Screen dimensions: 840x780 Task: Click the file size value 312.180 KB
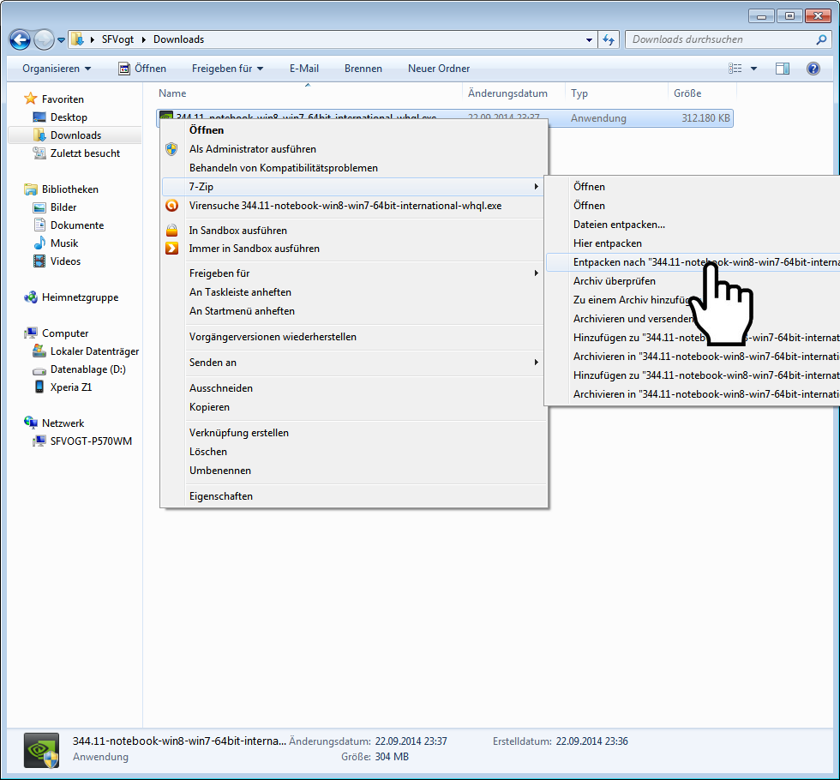pyautogui.click(x=705, y=118)
